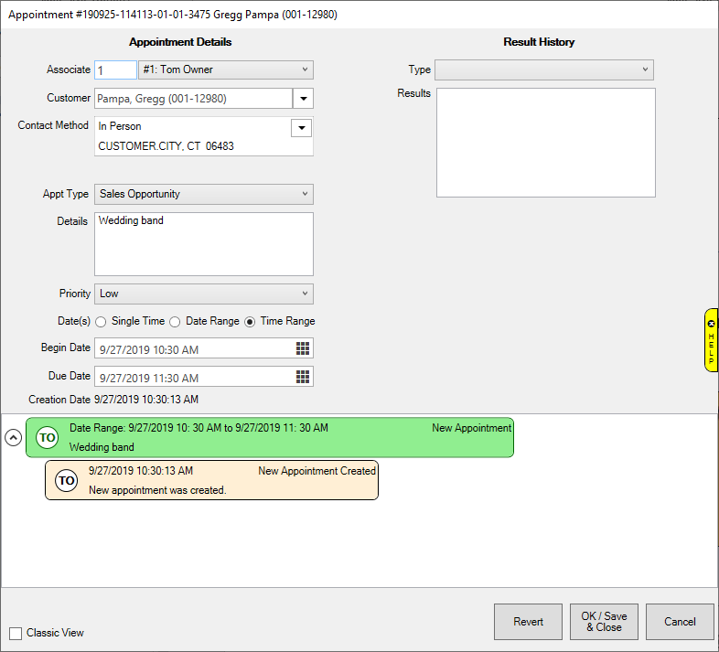Click the TO avatar on New Appointment Created entry

pos(66,480)
